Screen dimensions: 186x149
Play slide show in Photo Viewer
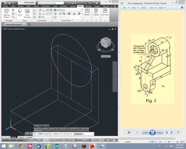[x=152, y=132]
